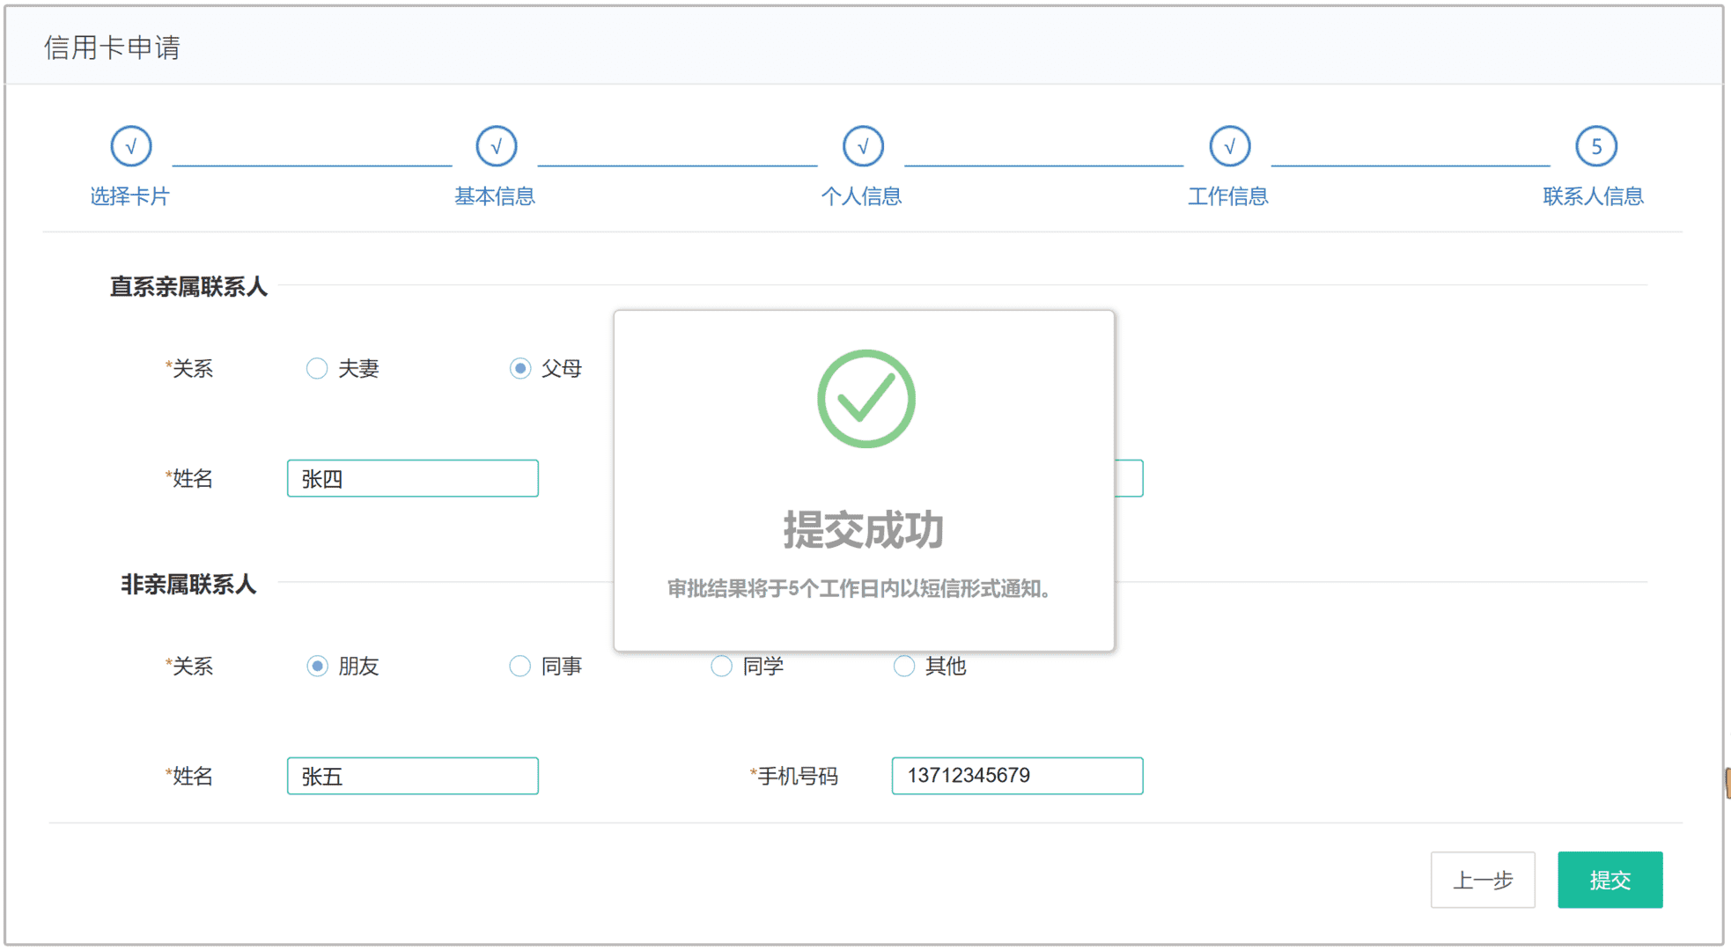The height and width of the screenshot is (951, 1731).
Task: Click the 基本信息 step check icon
Action: tap(497, 146)
